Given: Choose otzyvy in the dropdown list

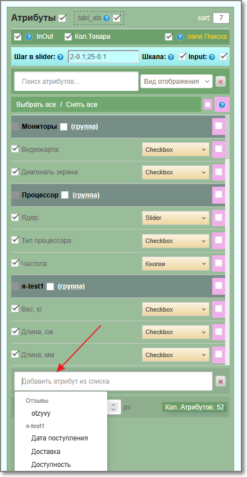Looking at the screenshot, I should tap(41, 413).
